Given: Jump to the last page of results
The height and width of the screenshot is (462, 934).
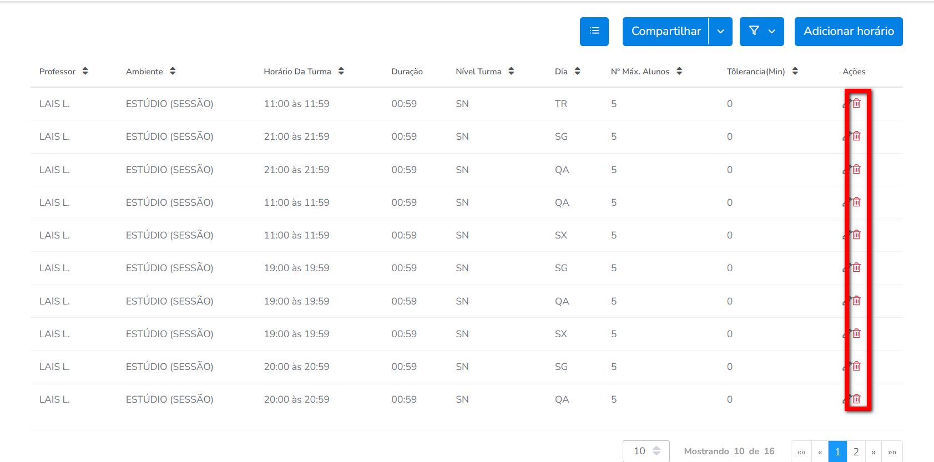Looking at the screenshot, I should tap(892, 451).
